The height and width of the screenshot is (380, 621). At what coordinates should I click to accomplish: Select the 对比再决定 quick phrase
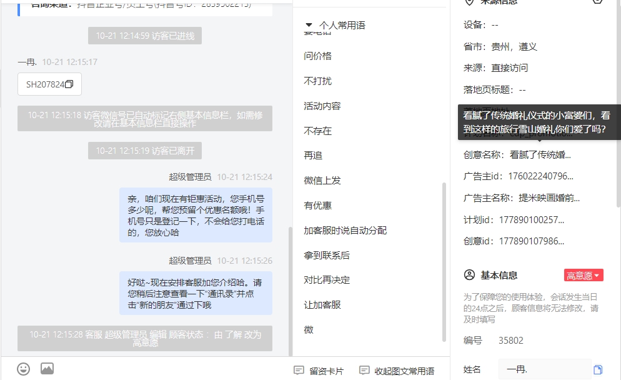coord(327,280)
